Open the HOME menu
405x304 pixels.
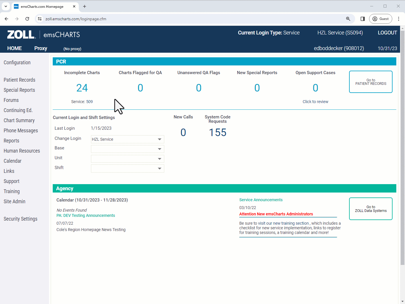(14, 48)
